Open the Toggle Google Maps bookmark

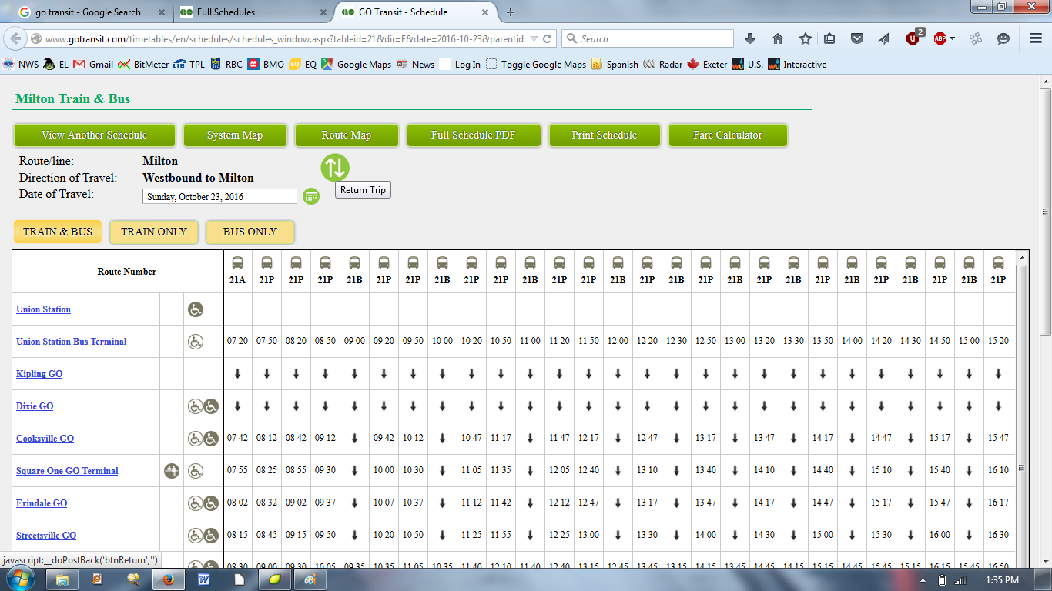[x=536, y=65]
